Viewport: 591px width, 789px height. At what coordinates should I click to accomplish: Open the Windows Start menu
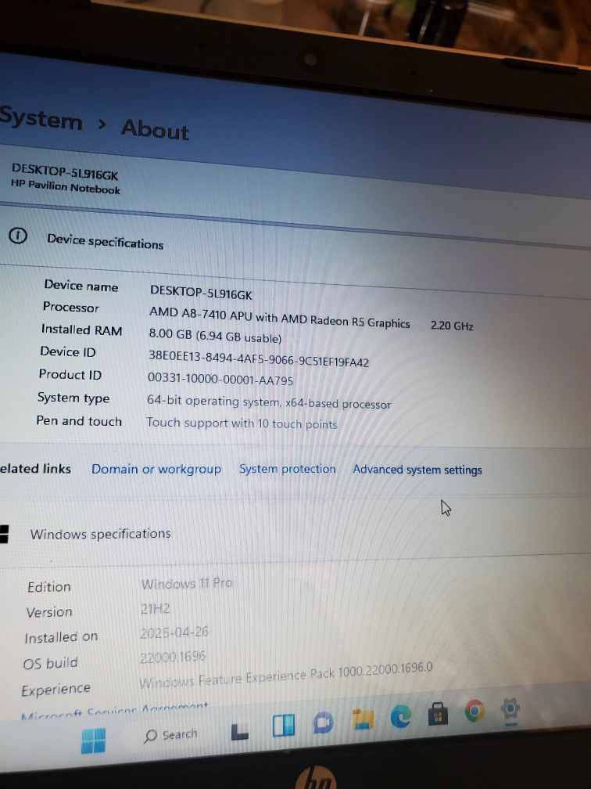coord(93,740)
